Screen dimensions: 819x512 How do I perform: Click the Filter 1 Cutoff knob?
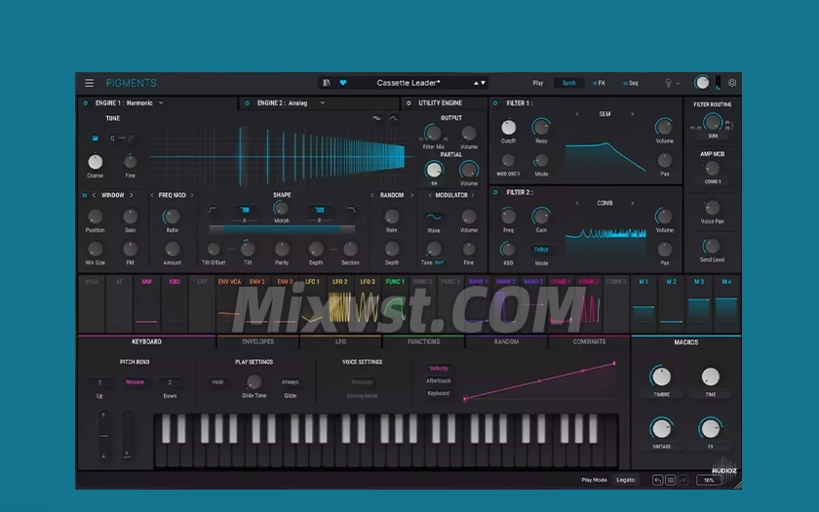tap(508, 127)
